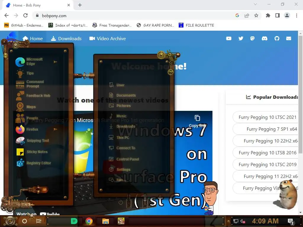Open Maps app in start menu
The width and height of the screenshot is (303, 227).
(26, 107)
